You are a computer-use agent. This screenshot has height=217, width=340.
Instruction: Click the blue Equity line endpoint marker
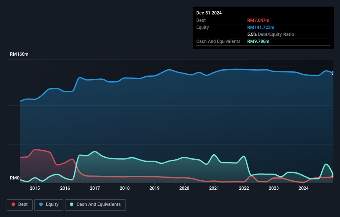click(x=333, y=73)
